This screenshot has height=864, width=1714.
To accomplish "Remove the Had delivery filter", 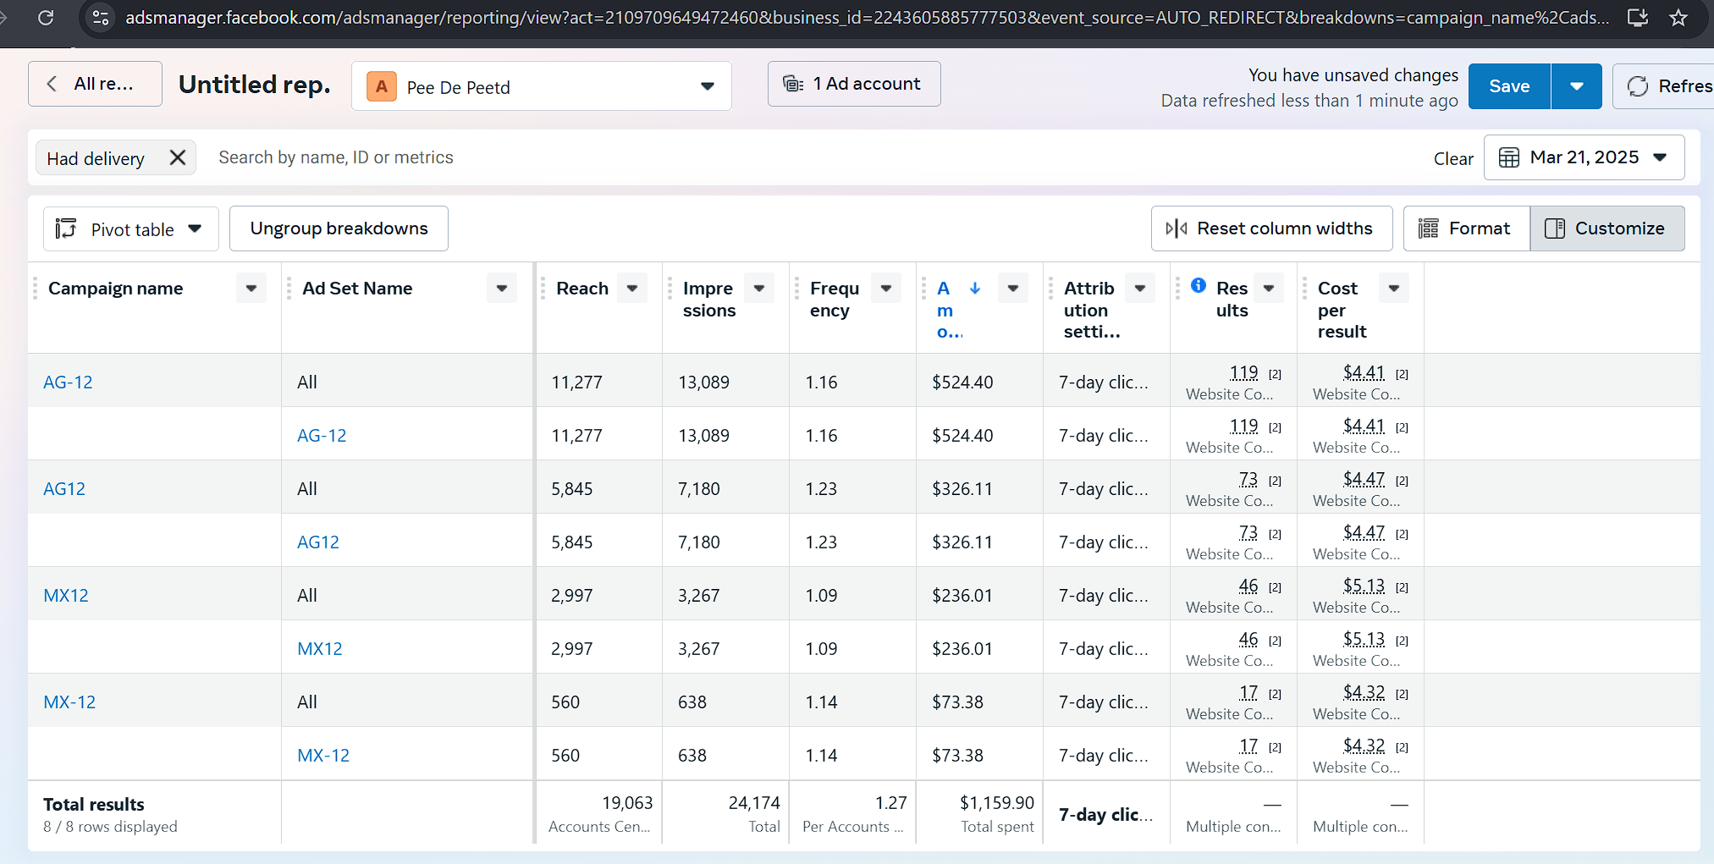I will (178, 158).
